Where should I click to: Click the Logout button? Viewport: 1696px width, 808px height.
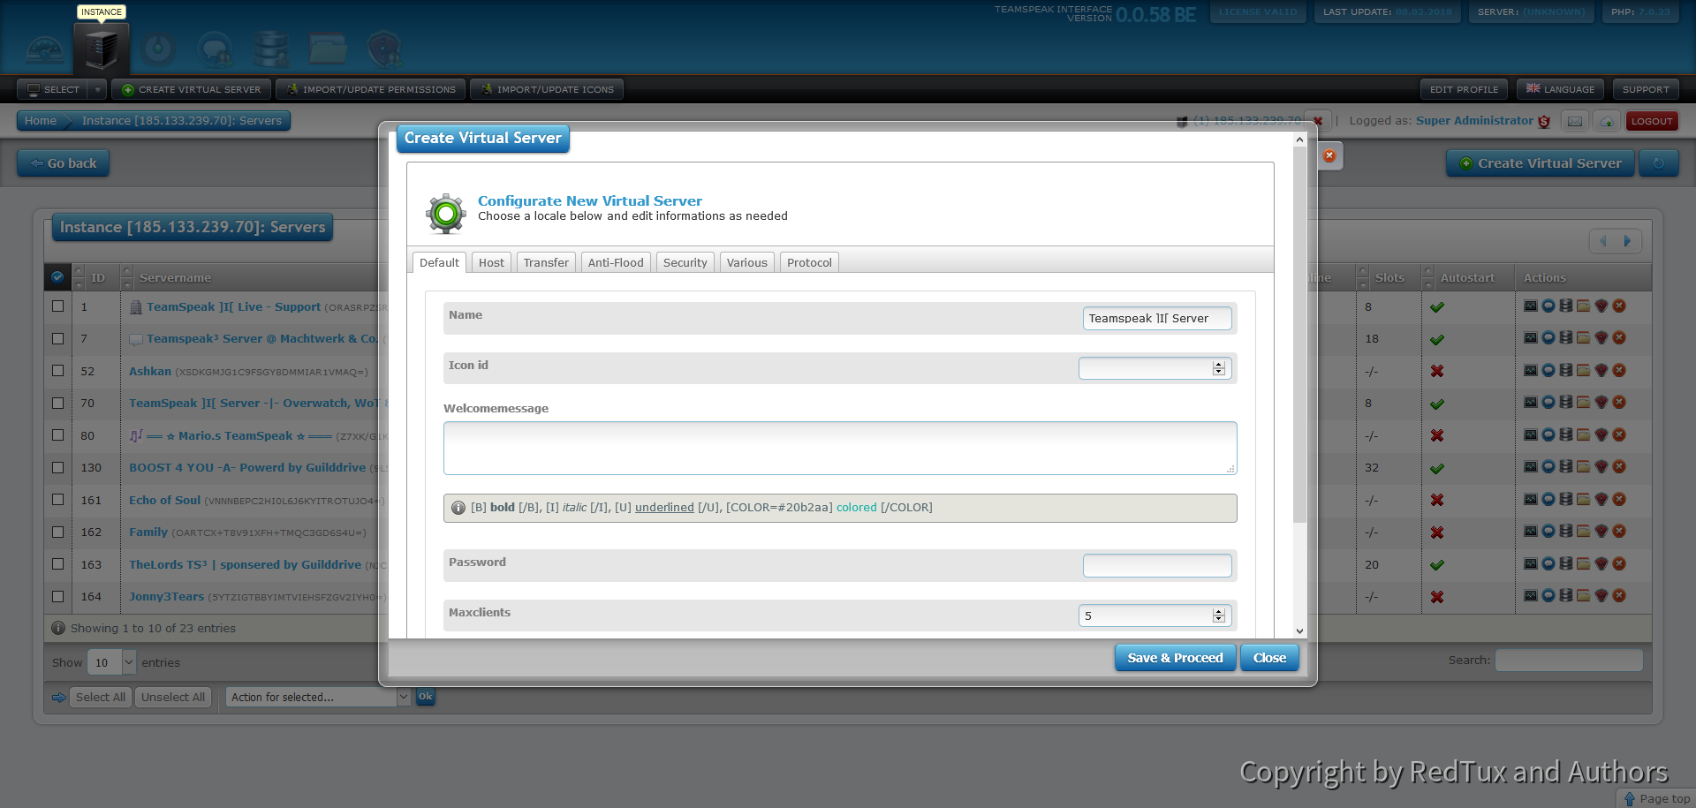[1652, 121]
